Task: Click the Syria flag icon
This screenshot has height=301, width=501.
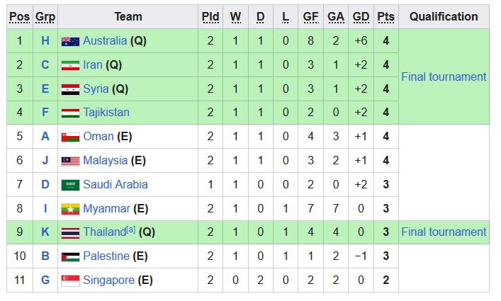Action: [x=70, y=89]
